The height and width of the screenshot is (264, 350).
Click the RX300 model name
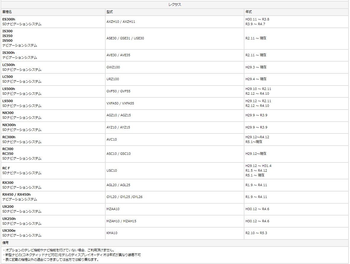8,183
